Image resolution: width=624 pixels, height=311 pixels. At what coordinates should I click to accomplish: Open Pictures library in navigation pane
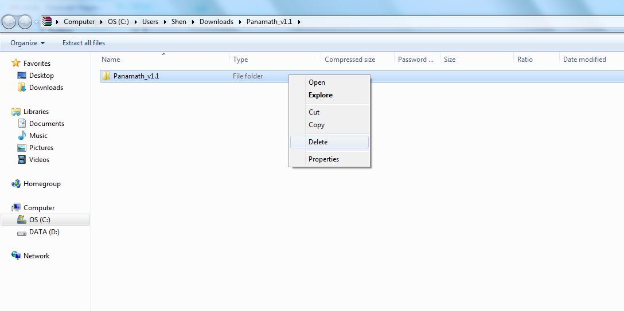(x=41, y=148)
